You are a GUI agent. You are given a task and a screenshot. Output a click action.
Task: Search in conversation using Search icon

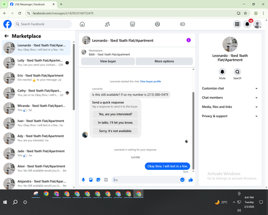[237, 72]
